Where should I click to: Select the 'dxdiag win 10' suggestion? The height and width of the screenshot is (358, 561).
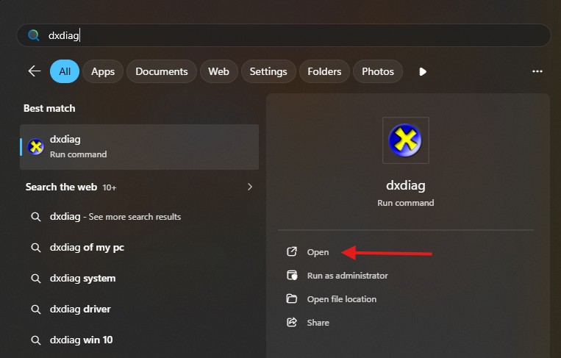point(139,340)
